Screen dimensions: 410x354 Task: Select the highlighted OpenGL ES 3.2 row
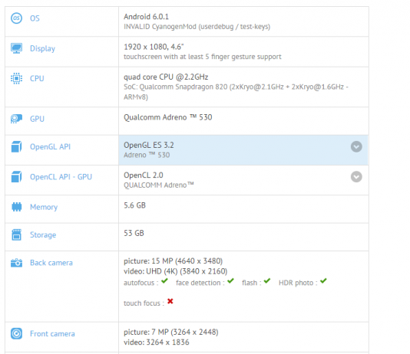[243, 150]
